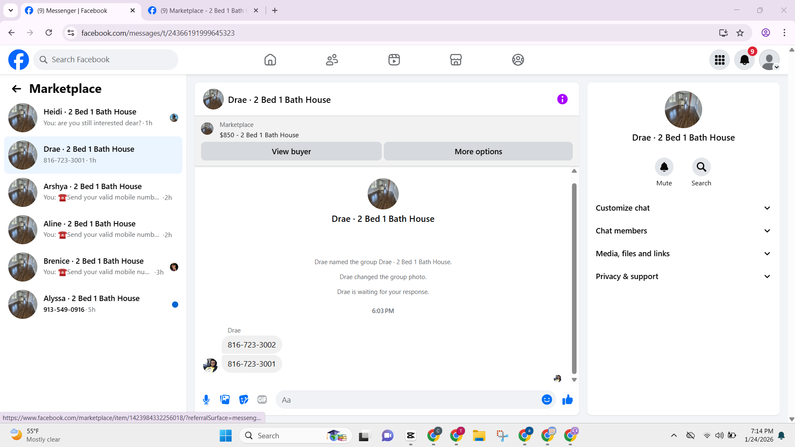Screen dimensions: 795x447
Task: Click the address bar URL
Action: coord(158,33)
